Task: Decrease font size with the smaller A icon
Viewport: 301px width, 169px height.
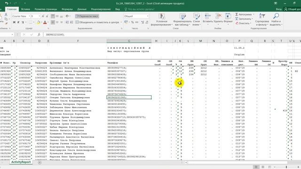Action: (47, 16)
